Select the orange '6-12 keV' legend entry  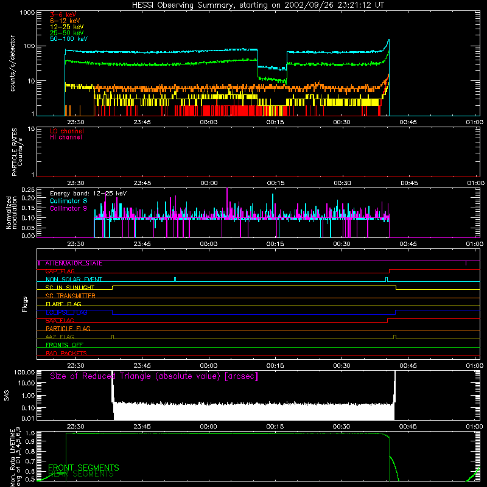pyautogui.click(x=65, y=21)
